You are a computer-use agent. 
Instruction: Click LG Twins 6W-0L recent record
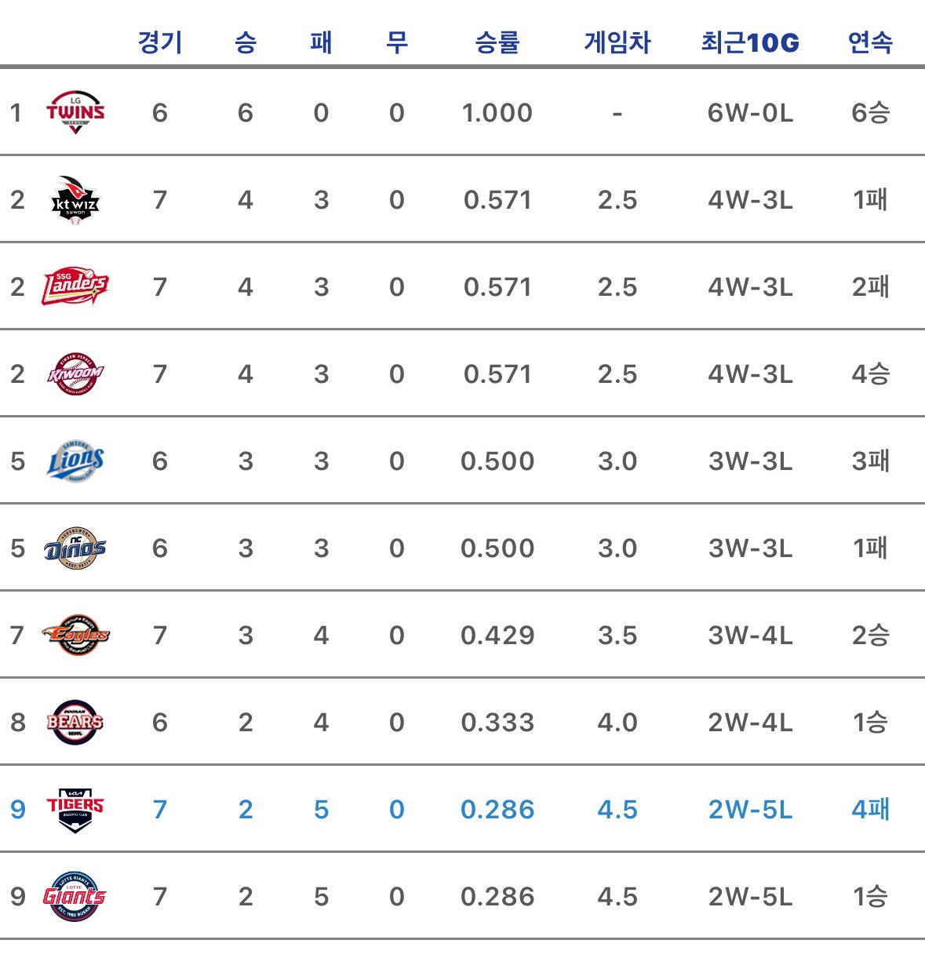[x=750, y=113]
